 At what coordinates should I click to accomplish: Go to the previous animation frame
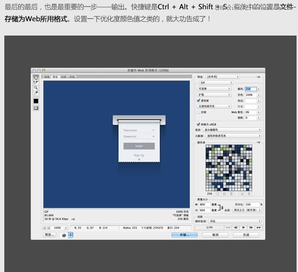236,227
